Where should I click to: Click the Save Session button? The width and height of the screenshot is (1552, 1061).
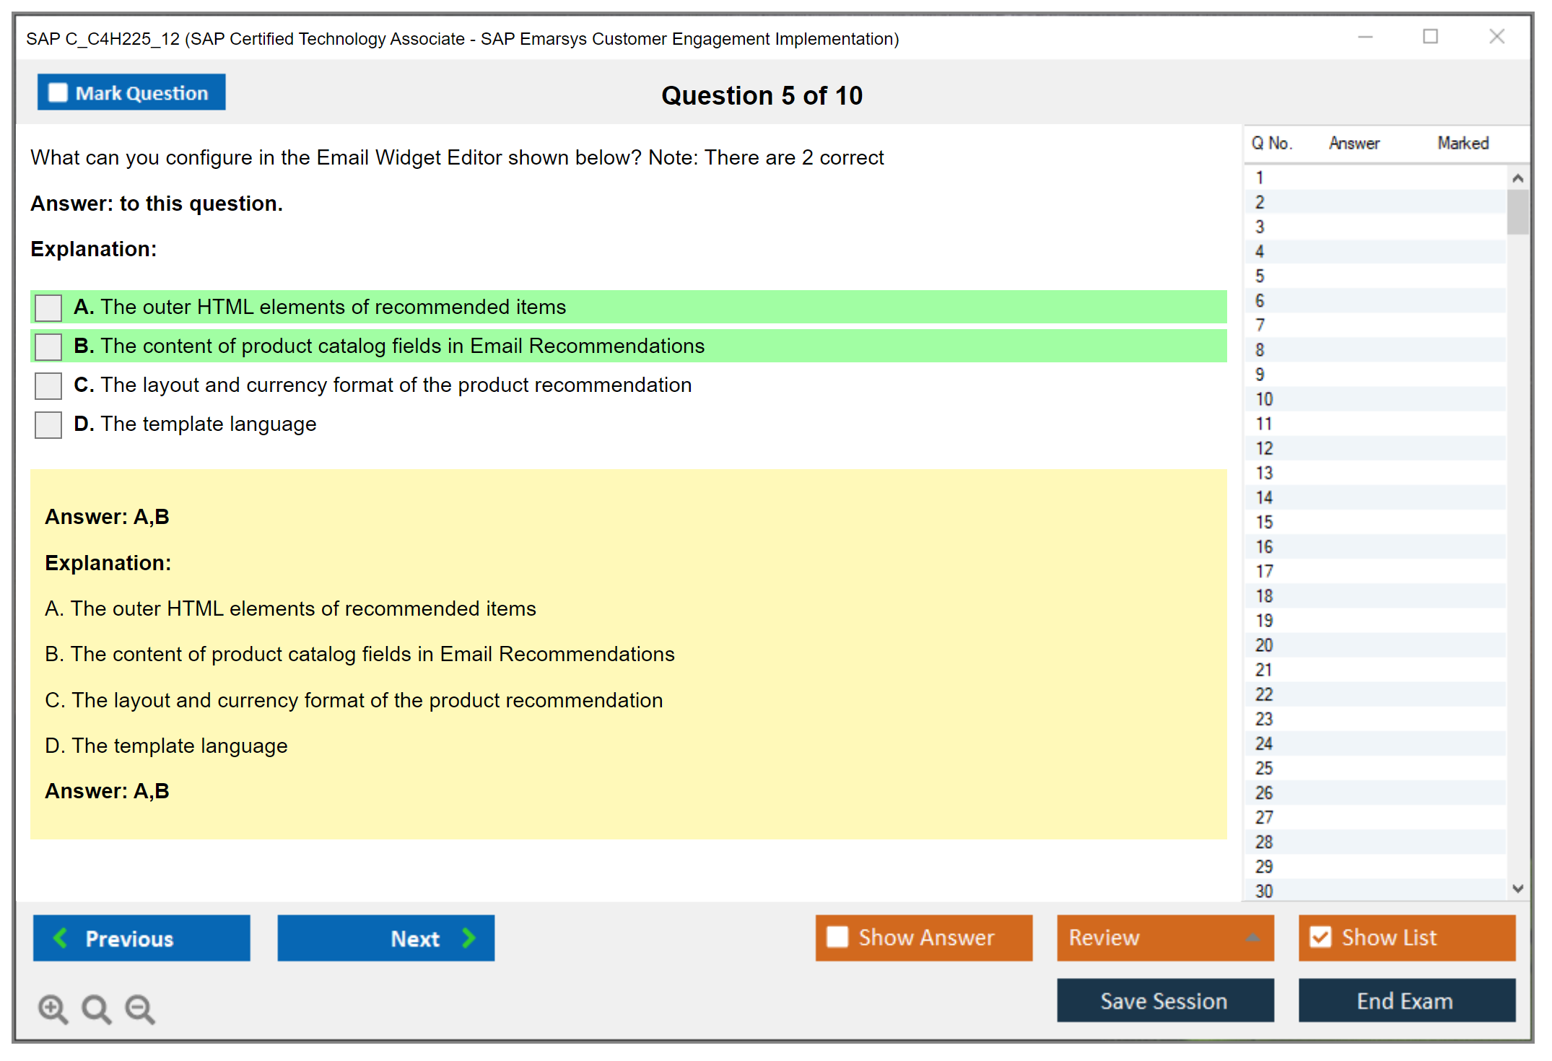1164,1000
